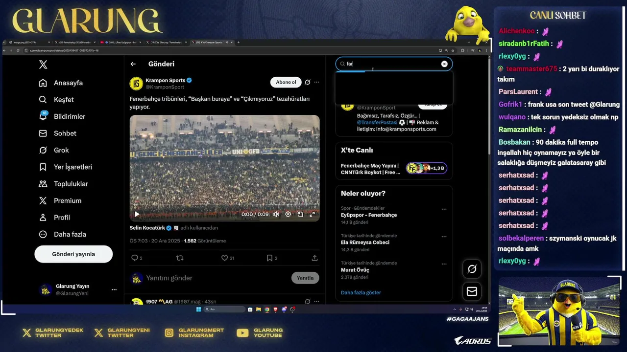The height and width of the screenshot is (352, 627).
Task: Clear the search box text
Action: [x=444, y=64]
